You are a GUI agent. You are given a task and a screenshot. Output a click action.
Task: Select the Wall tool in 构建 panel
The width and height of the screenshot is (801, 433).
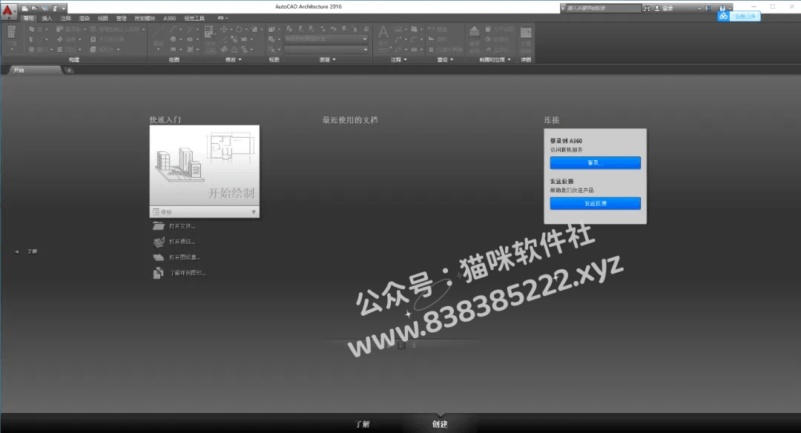pos(32,29)
